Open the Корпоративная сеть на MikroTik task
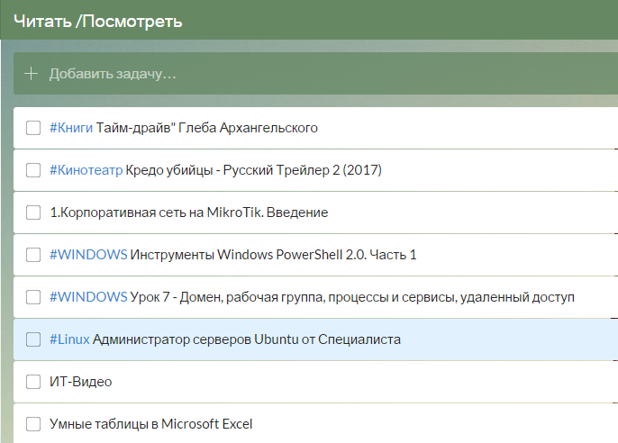The width and height of the screenshot is (618, 443). coord(189,212)
